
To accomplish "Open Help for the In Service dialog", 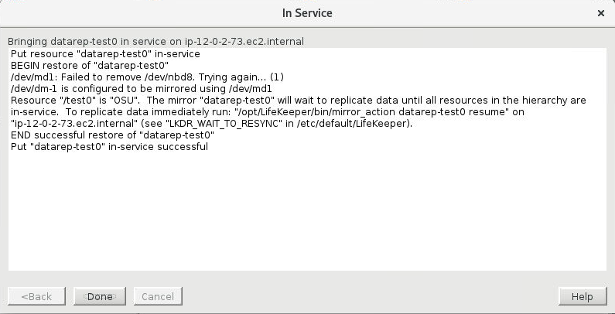I will (581, 296).
